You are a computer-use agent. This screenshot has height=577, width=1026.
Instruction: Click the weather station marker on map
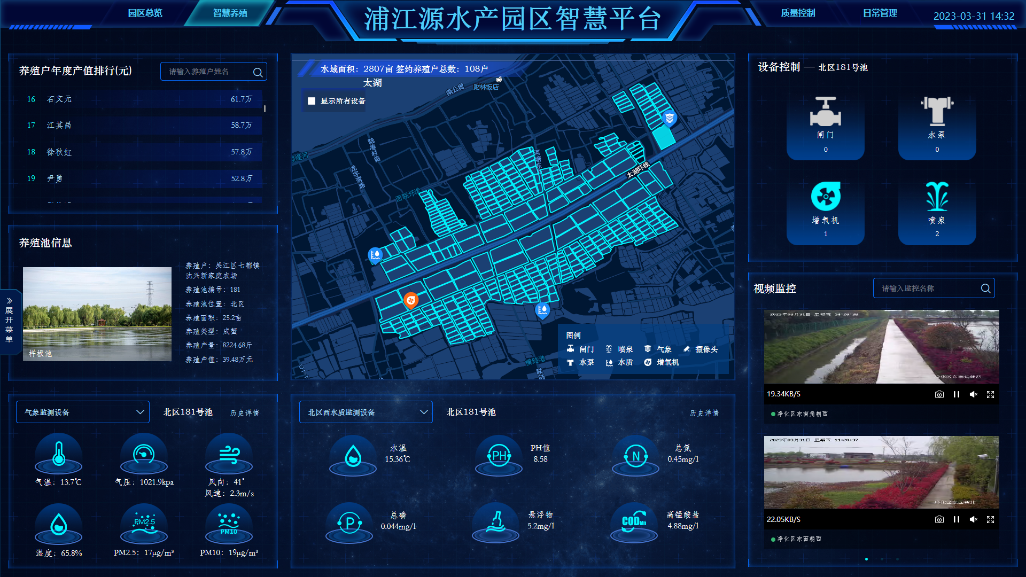coord(669,118)
